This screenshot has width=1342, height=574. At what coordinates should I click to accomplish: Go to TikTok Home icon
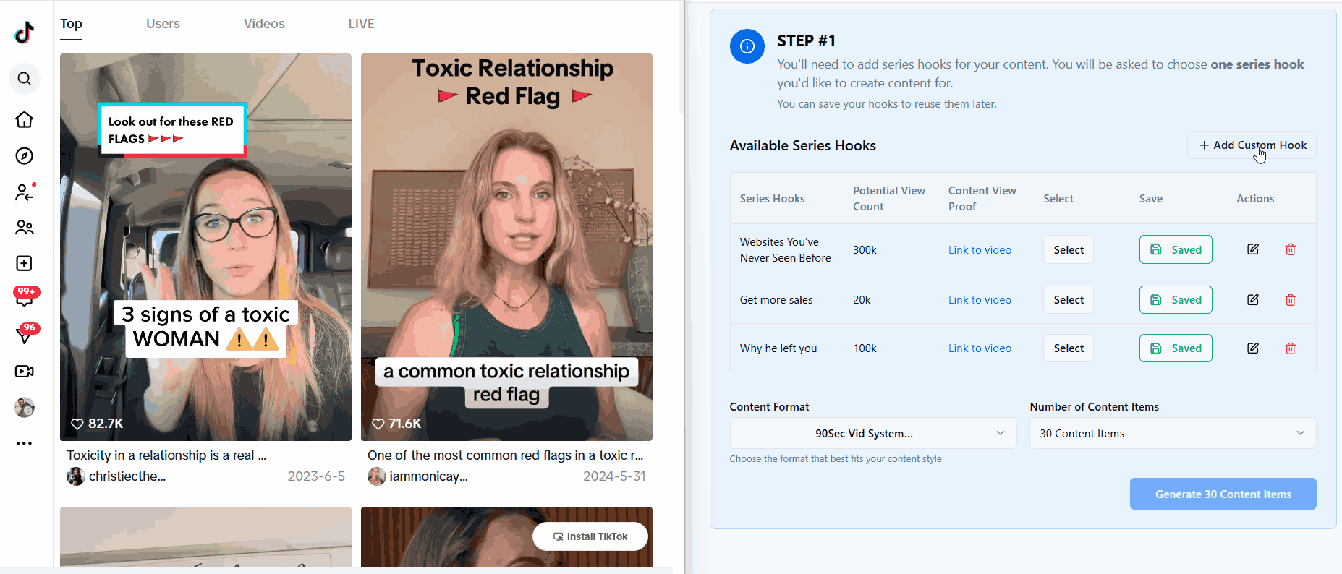tap(25, 119)
